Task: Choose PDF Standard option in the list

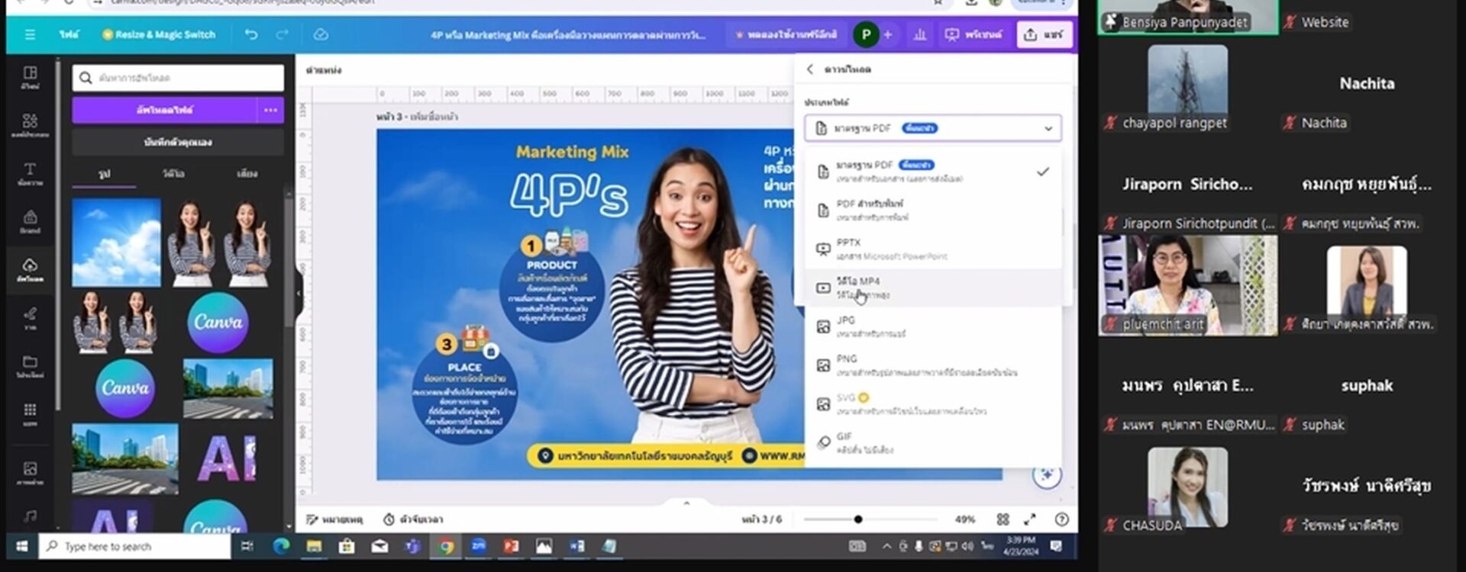Action: click(x=932, y=172)
